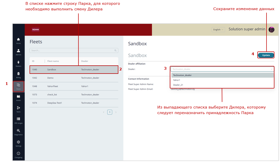This screenshot has width=280, height=162.
Task: Open the Assets sidebar section
Action: coord(18,98)
